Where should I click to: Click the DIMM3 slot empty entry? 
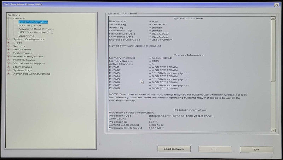(170, 73)
